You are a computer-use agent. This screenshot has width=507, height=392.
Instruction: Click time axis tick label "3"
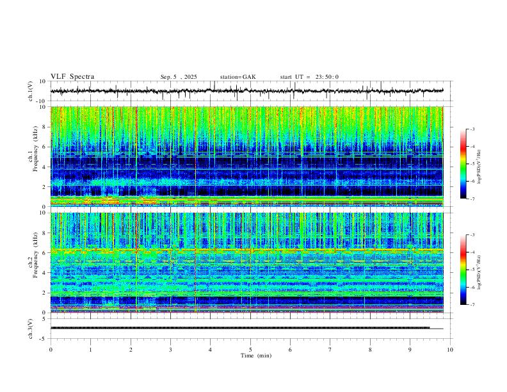(170, 350)
